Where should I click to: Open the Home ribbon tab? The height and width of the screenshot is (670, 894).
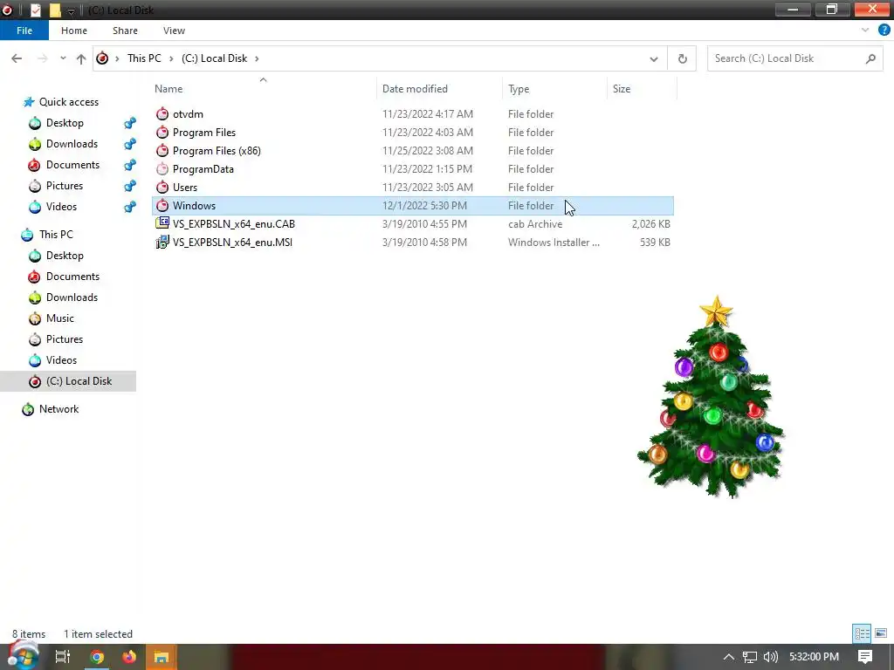pos(74,31)
